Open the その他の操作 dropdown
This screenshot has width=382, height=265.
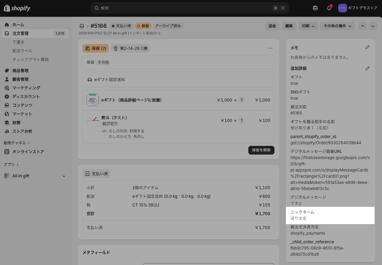tap(337, 26)
